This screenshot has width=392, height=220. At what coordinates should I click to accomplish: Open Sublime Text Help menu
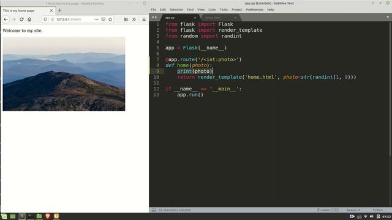point(271,10)
